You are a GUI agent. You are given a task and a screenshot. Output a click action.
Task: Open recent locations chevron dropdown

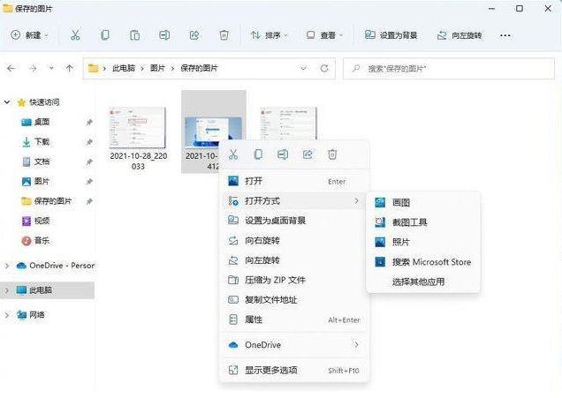tap(51, 68)
